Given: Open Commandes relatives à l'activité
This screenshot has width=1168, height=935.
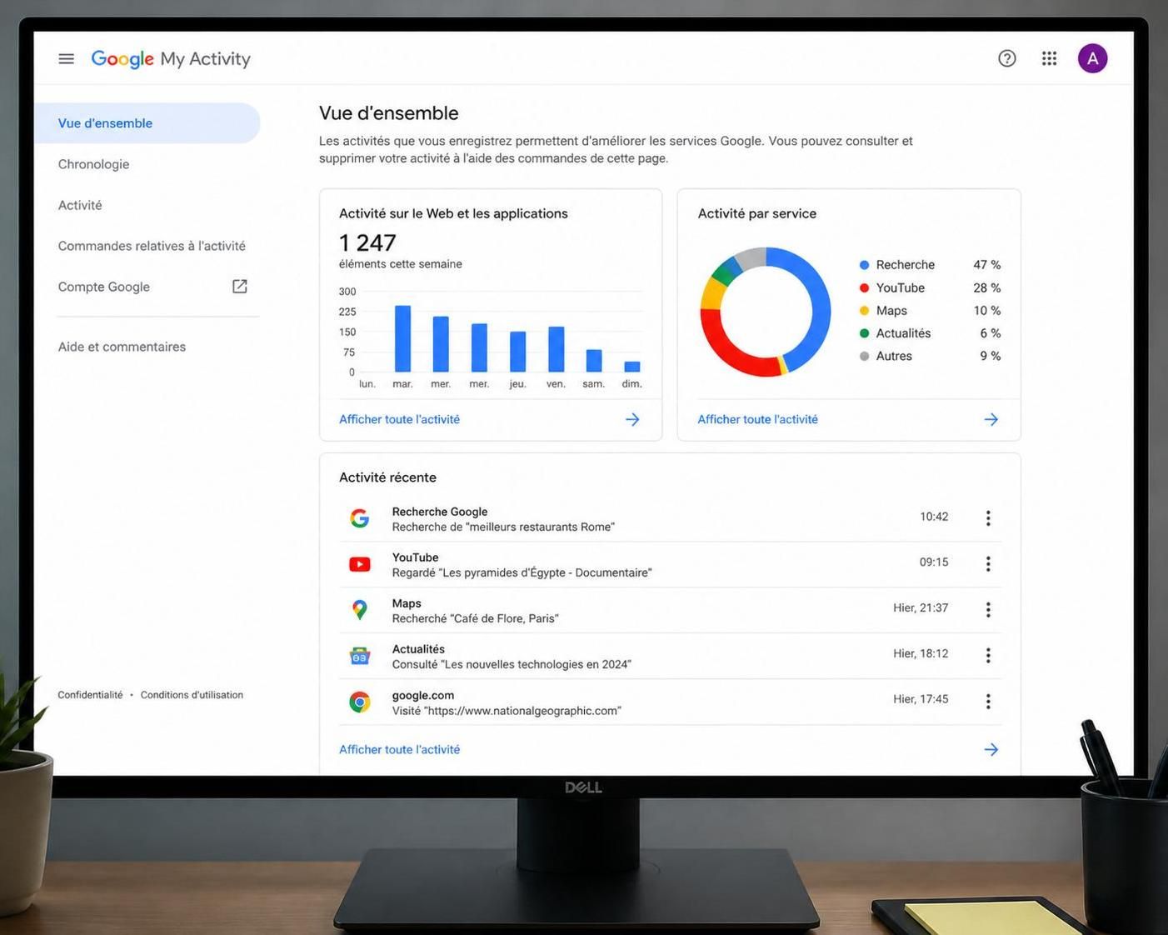Looking at the screenshot, I should tap(152, 246).
